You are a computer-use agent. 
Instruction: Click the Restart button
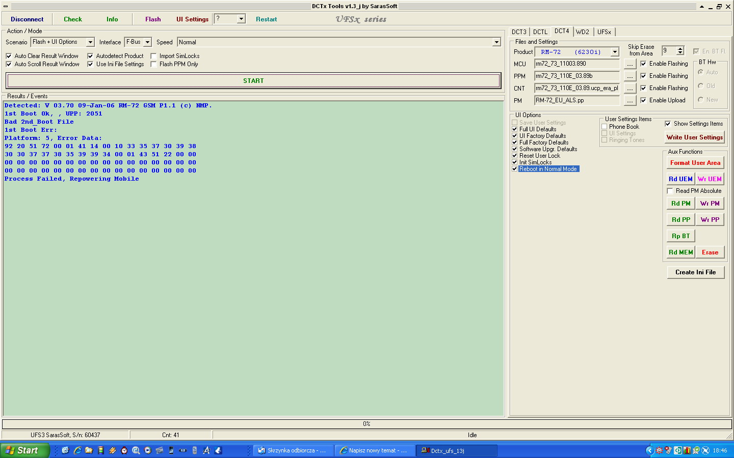coord(267,19)
